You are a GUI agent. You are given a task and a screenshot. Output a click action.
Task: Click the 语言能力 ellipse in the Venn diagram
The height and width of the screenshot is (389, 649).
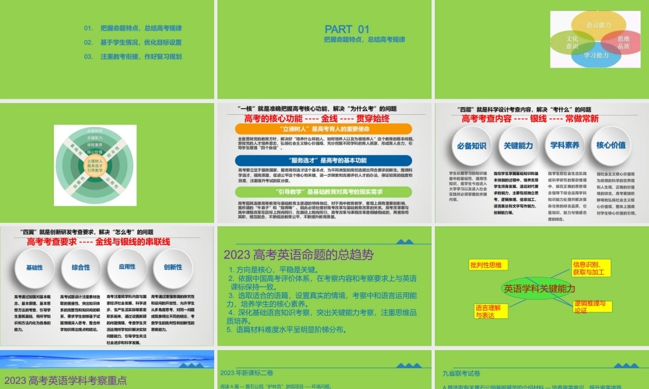coord(598,25)
